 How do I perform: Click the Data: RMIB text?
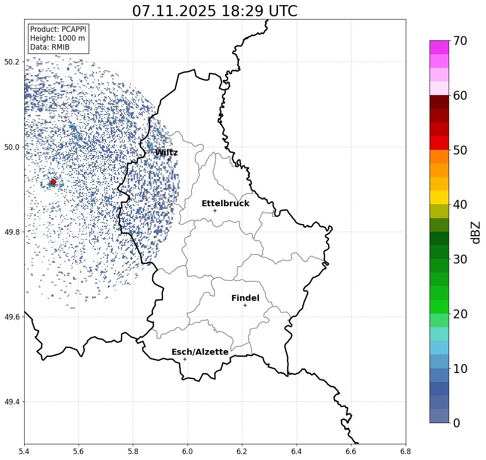click(x=50, y=47)
